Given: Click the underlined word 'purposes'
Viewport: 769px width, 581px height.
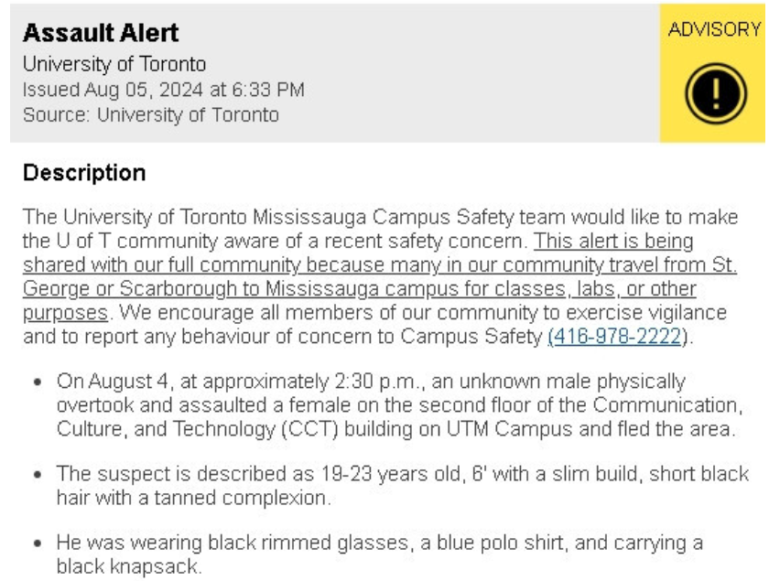Looking at the screenshot, I should pos(65,313).
